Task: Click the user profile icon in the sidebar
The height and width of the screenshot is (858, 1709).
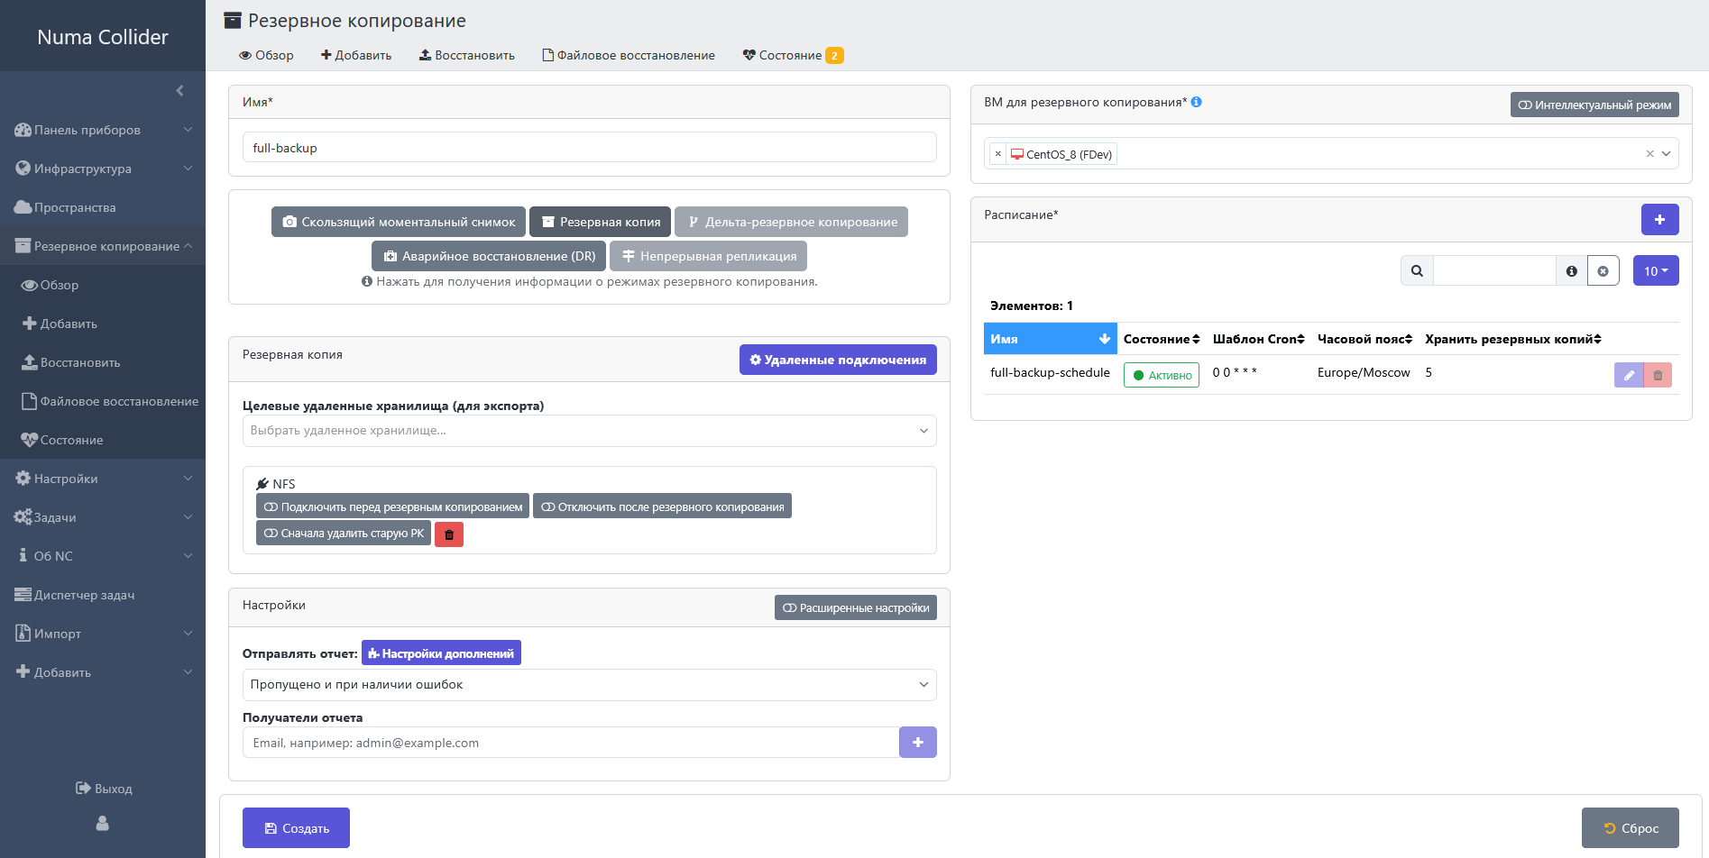Action: [x=103, y=823]
